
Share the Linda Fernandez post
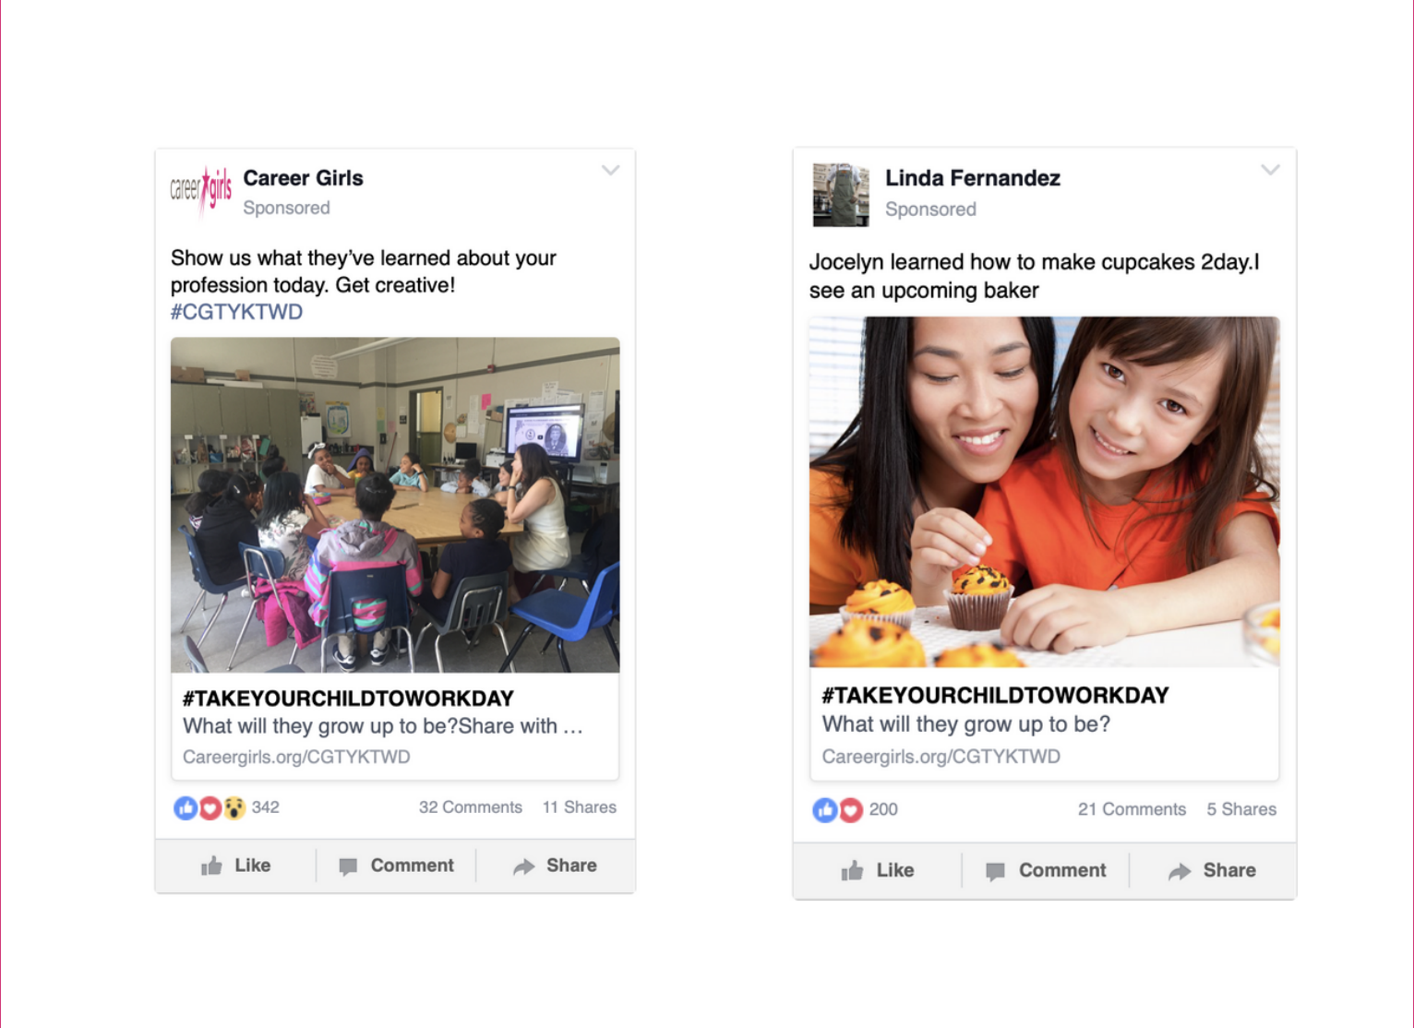point(1212,870)
